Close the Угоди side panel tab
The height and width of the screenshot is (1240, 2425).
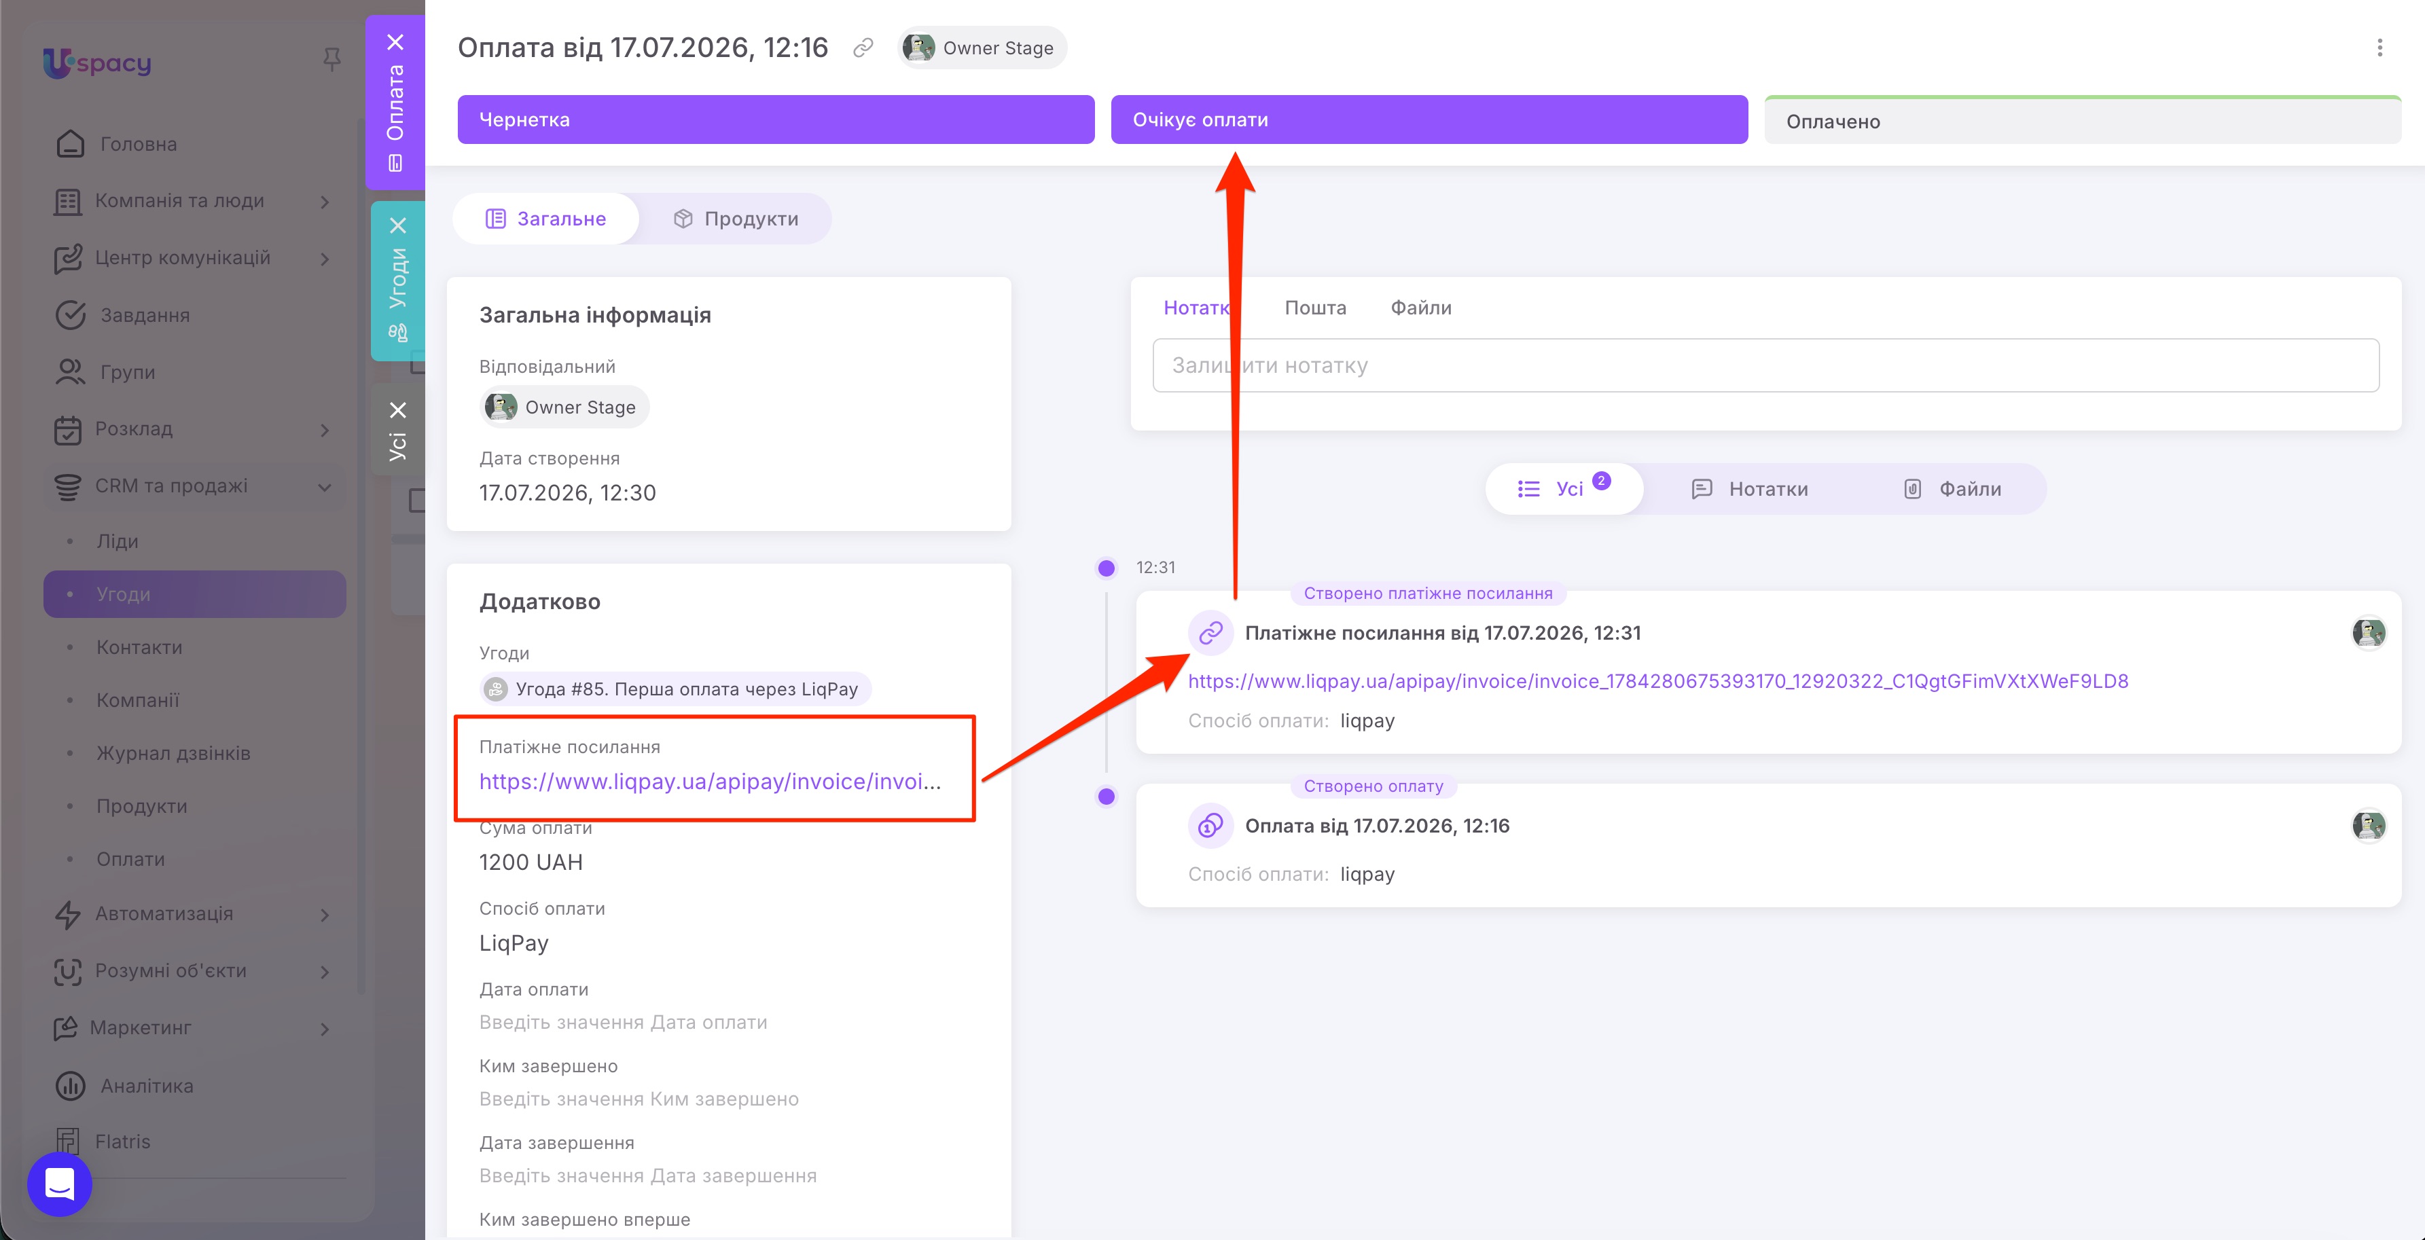pyautogui.click(x=398, y=226)
